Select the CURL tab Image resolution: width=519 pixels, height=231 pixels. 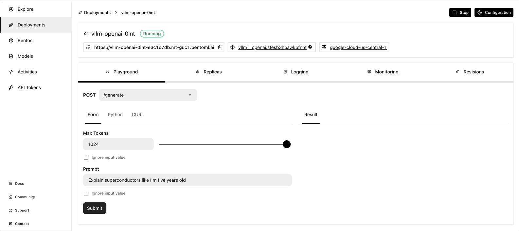click(138, 115)
